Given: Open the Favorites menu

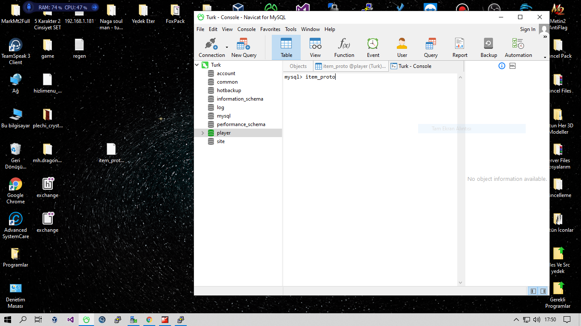Looking at the screenshot, I should [x=270, y=29].
